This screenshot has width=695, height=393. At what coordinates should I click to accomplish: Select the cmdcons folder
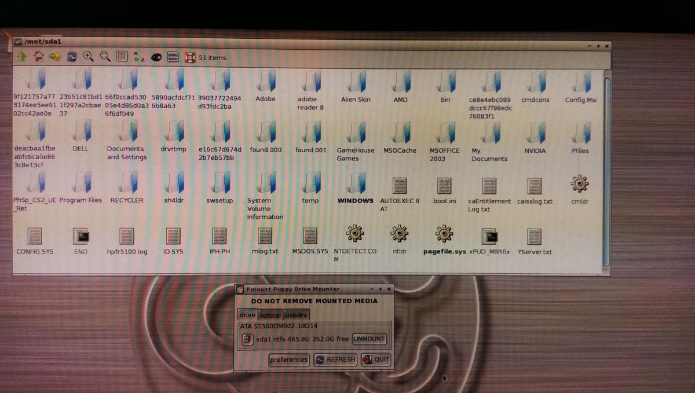tap(535, 86)
